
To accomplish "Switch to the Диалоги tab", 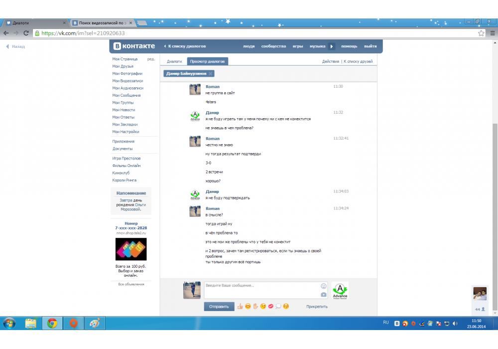I will [174, 61].
